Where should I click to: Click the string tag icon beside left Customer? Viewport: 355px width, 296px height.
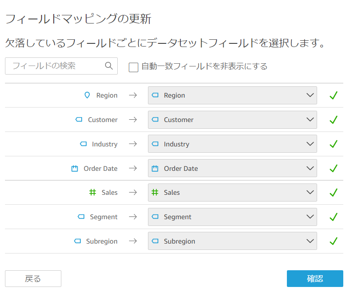[79, 120]
